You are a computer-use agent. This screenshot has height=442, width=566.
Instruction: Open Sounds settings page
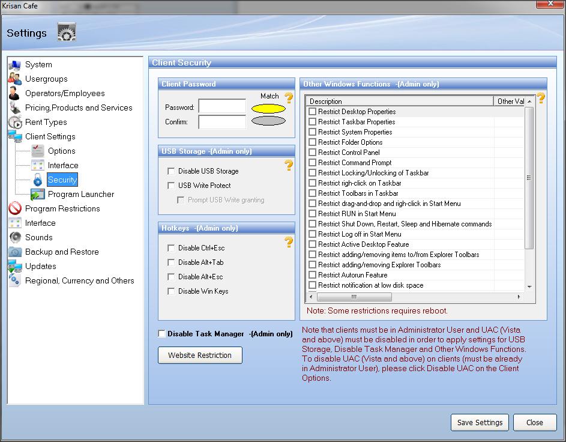pos(38,237)
